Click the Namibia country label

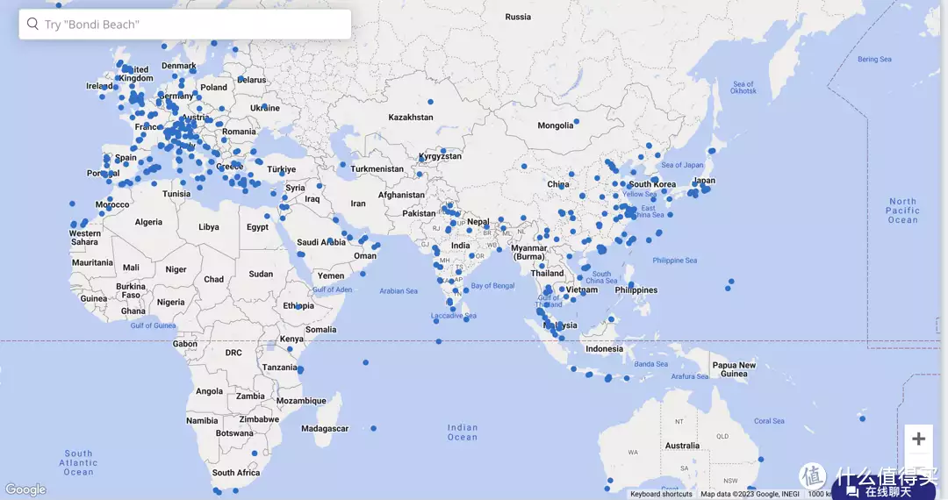click(202, 421)
